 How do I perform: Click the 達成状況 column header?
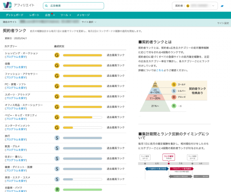coord(59,46)
